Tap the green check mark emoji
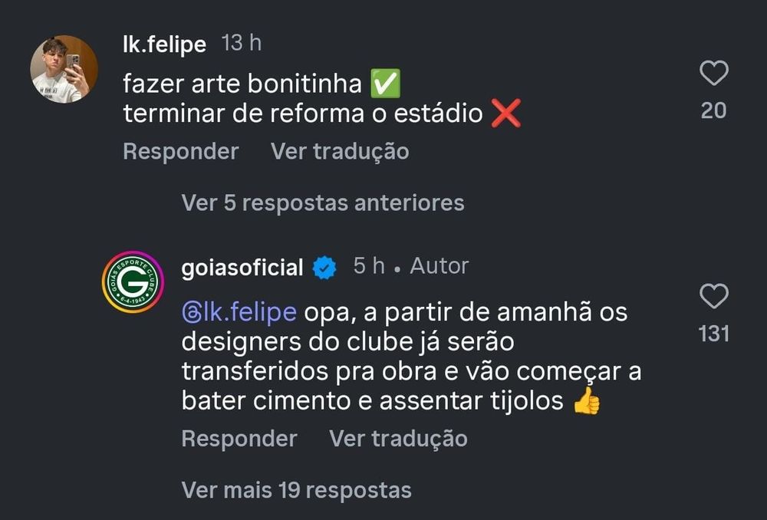The width and height of the screenshot is (767, 520). point(386,83)
